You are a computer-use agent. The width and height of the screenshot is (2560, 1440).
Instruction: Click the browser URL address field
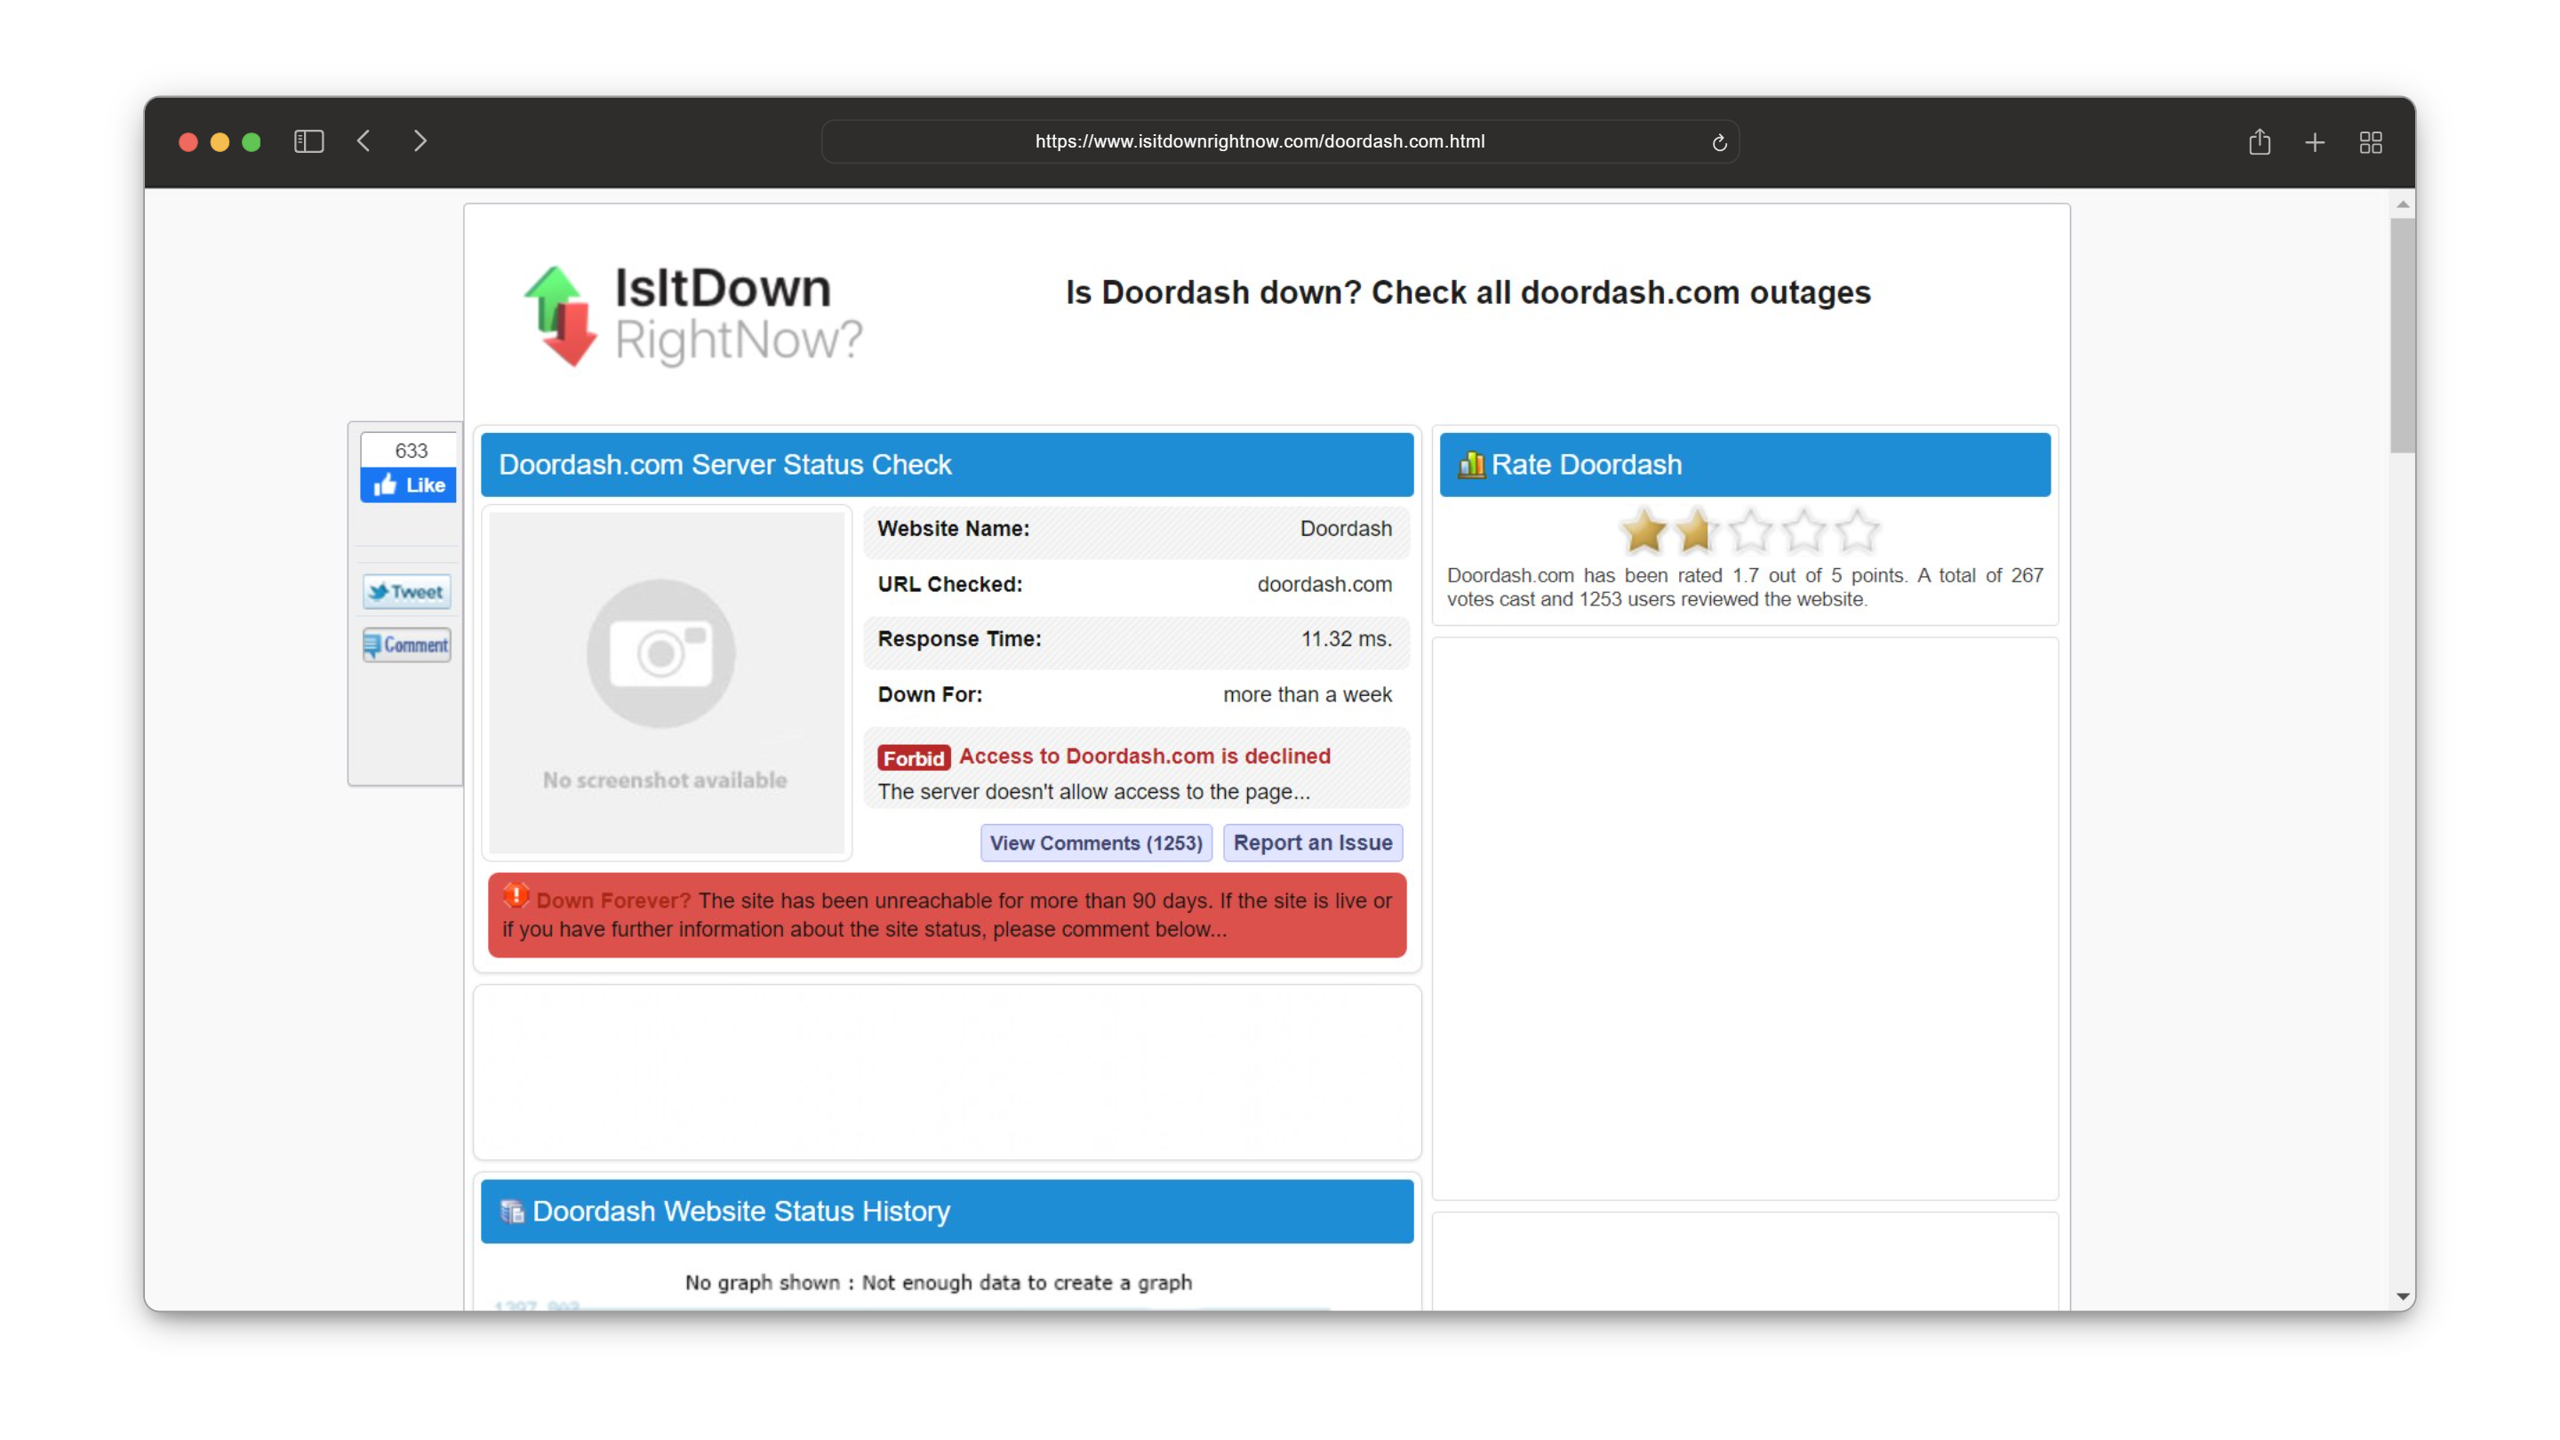click(x=1260, y=142)
